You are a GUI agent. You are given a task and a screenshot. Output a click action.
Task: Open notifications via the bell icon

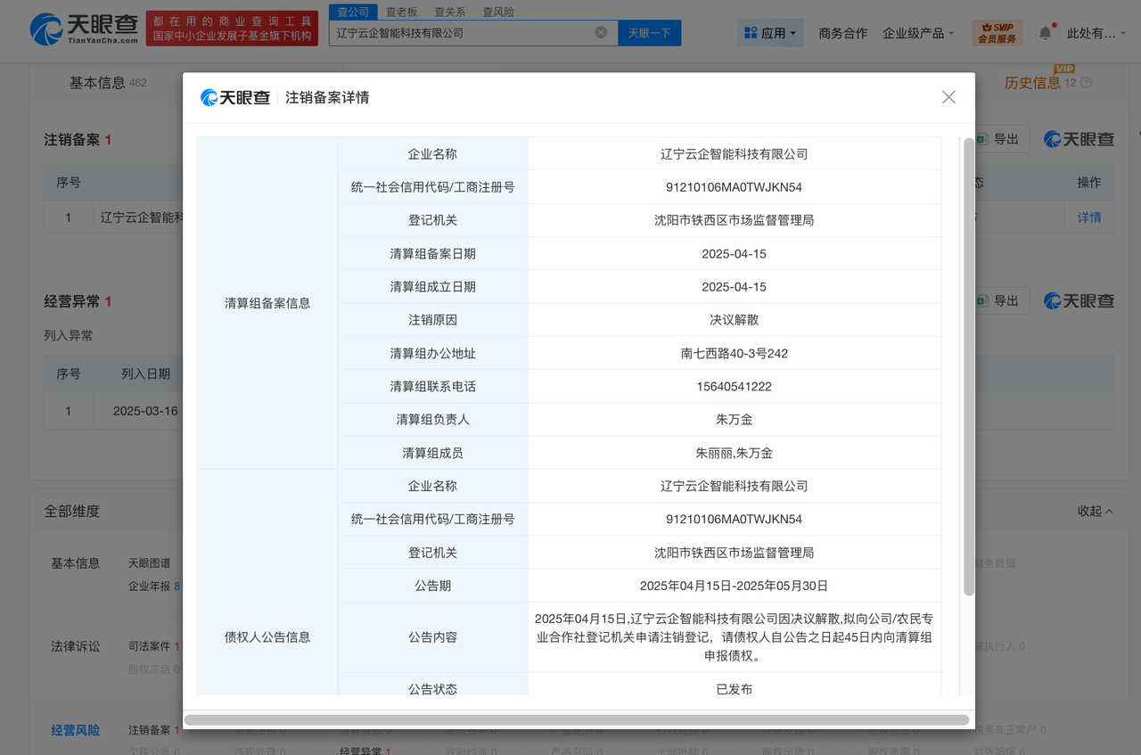click(x=1044, y=31)
